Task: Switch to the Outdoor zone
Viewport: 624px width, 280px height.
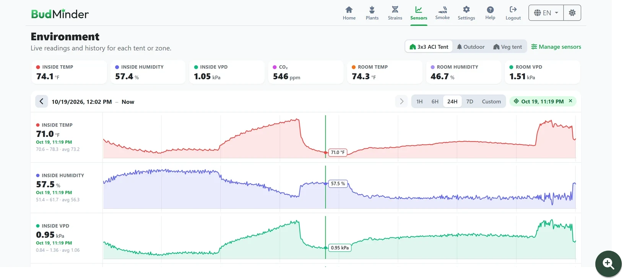Action: click(x=471, y=47)
